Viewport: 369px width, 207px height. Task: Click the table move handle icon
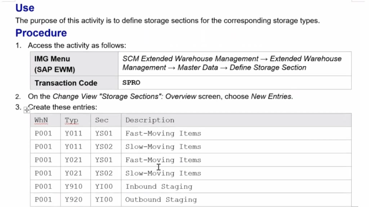26,110
